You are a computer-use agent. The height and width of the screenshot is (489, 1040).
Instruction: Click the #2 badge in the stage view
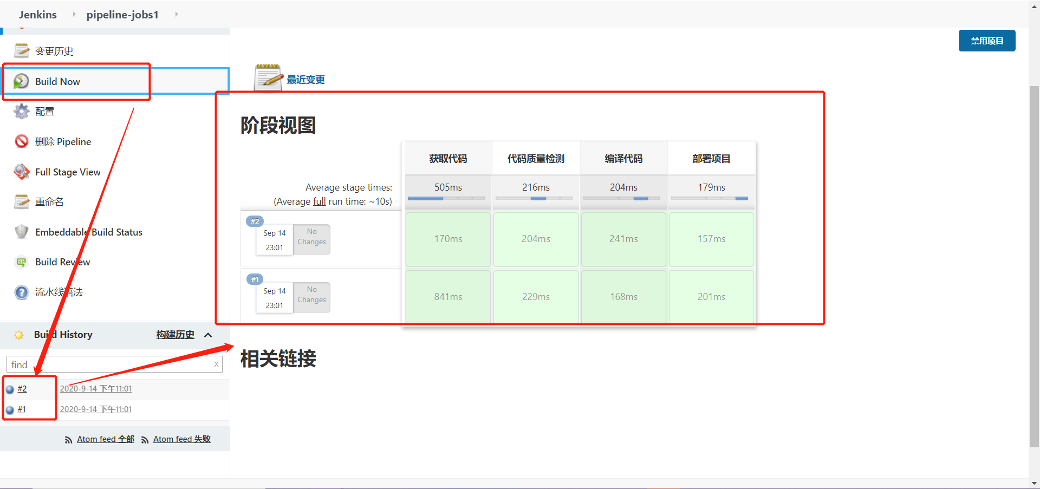255,221
